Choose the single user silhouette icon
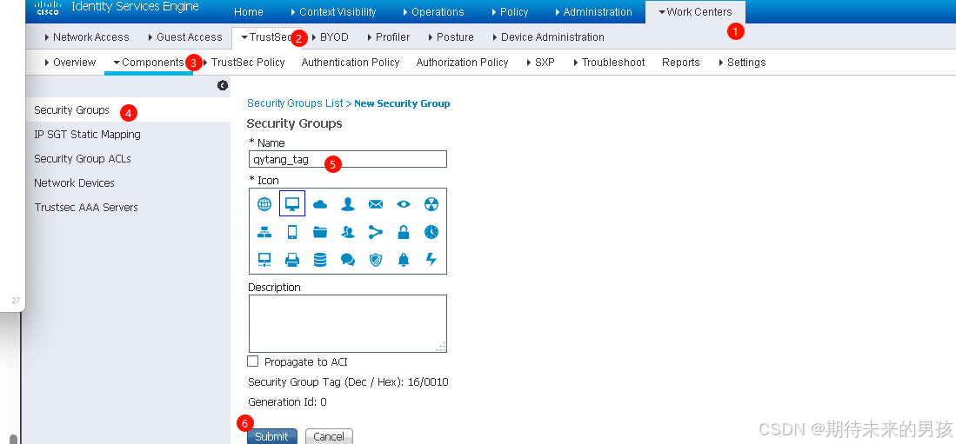 coord(348,204)
